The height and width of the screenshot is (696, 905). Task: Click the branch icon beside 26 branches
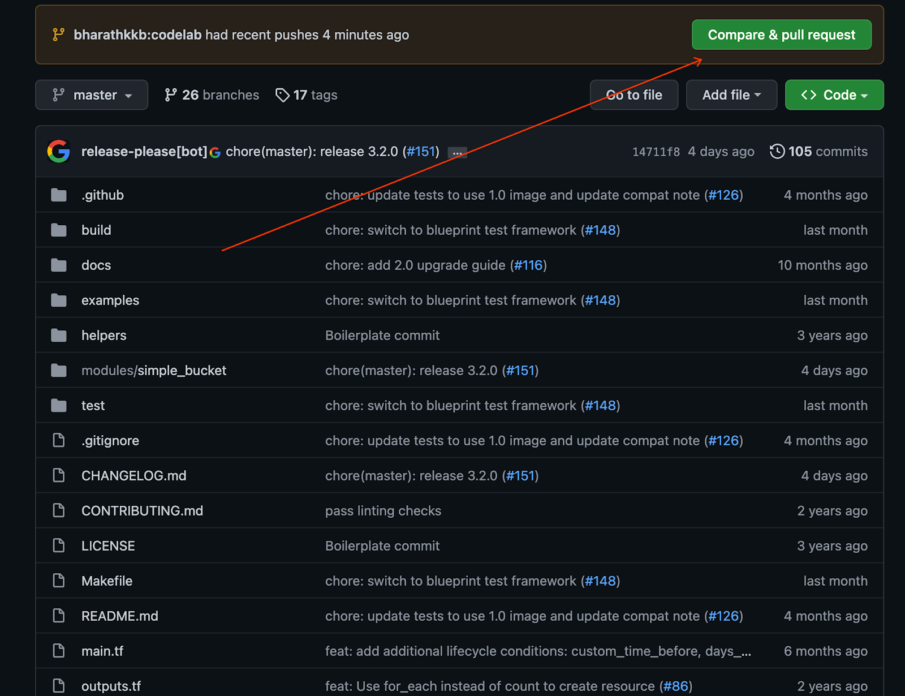pyautogui.click(x=170, y=95)
